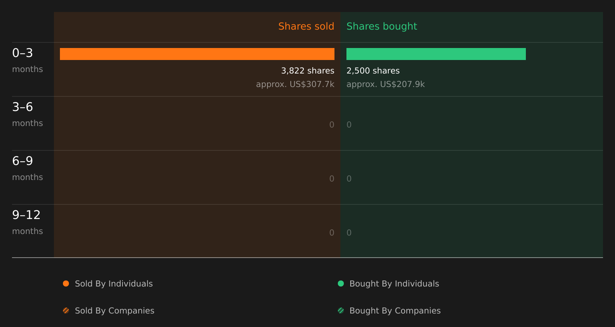
Task: Click the sold 0 value in 3–6 months row
Action: [x=332, y=125]
